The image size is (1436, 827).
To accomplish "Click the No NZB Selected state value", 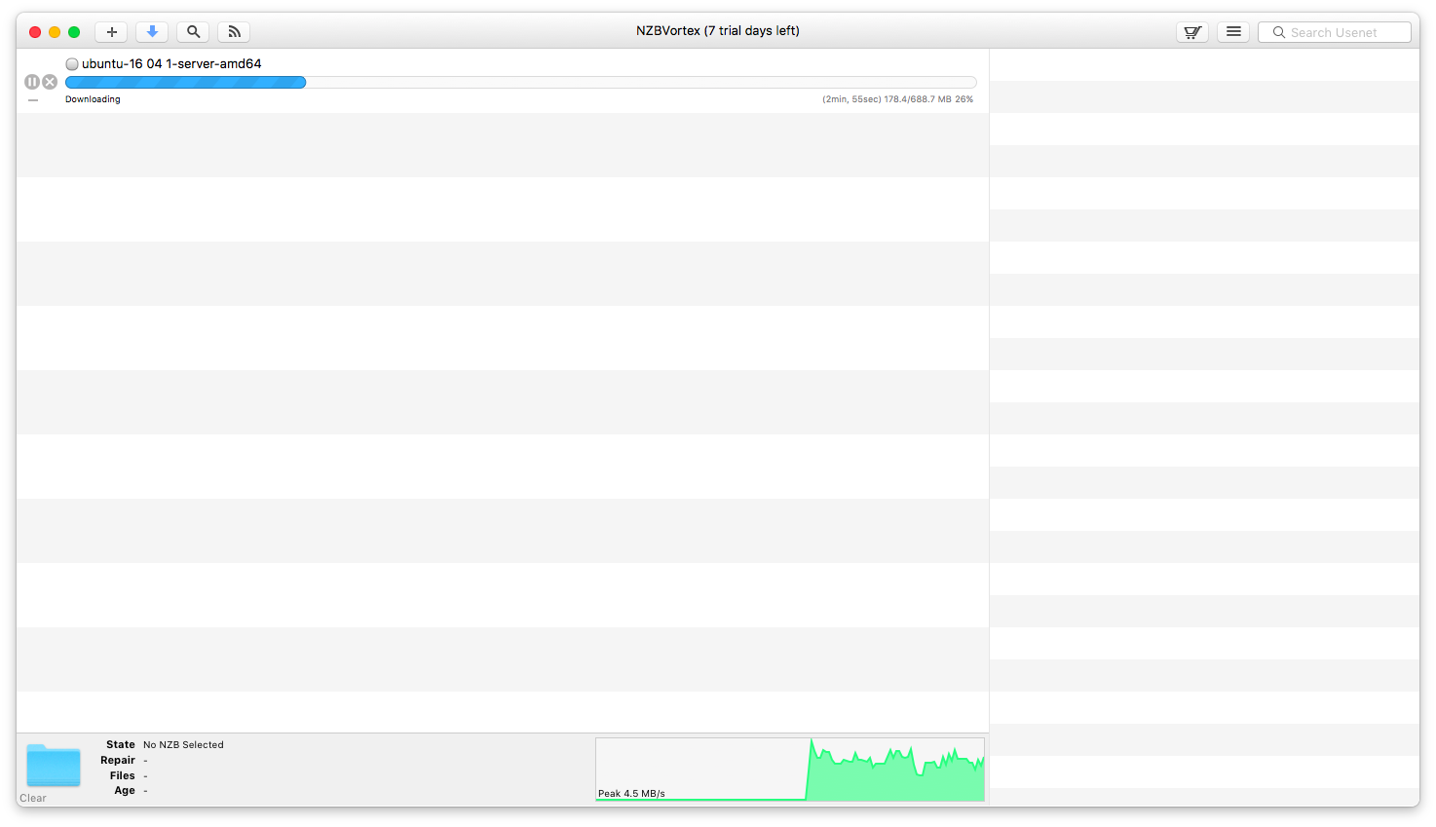I will coord(183,745).
